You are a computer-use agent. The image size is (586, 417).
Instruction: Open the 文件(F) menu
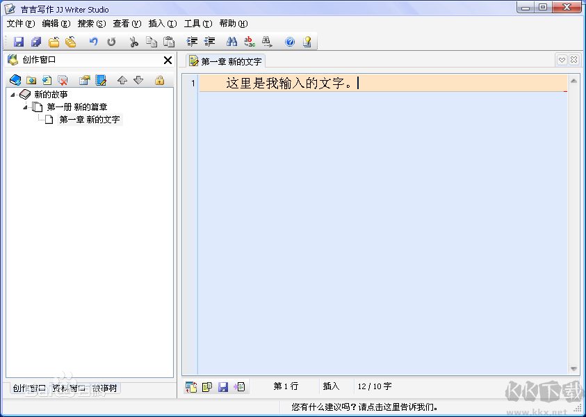[x=21, y=24]
